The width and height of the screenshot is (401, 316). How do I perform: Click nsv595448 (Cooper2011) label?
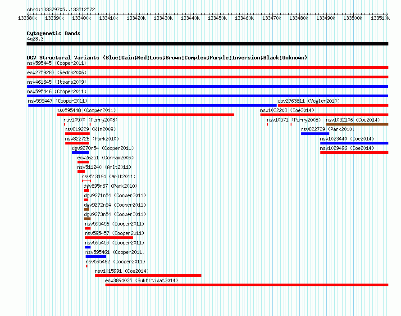coord(86,110)
